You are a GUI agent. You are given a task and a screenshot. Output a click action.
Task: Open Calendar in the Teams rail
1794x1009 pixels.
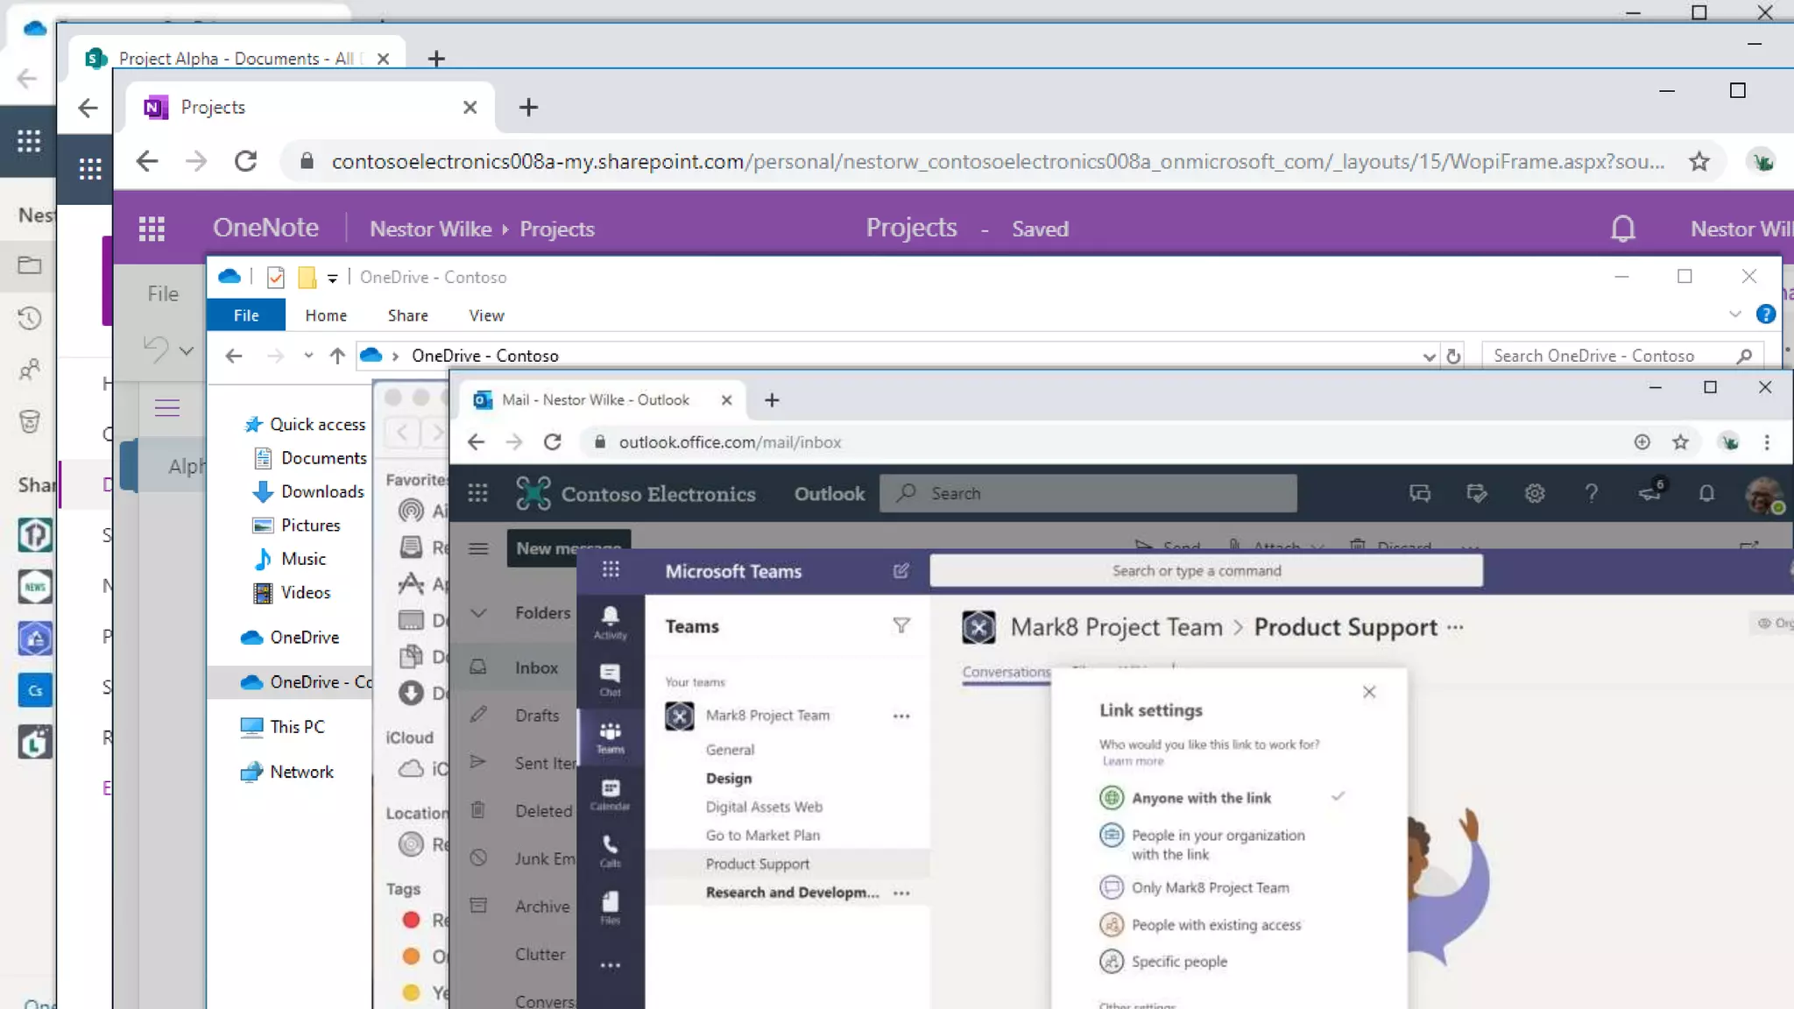point(610,794)
